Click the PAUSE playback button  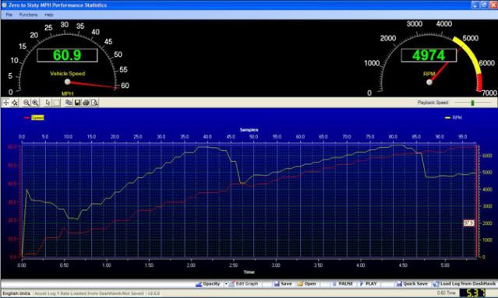coord(342,284)
